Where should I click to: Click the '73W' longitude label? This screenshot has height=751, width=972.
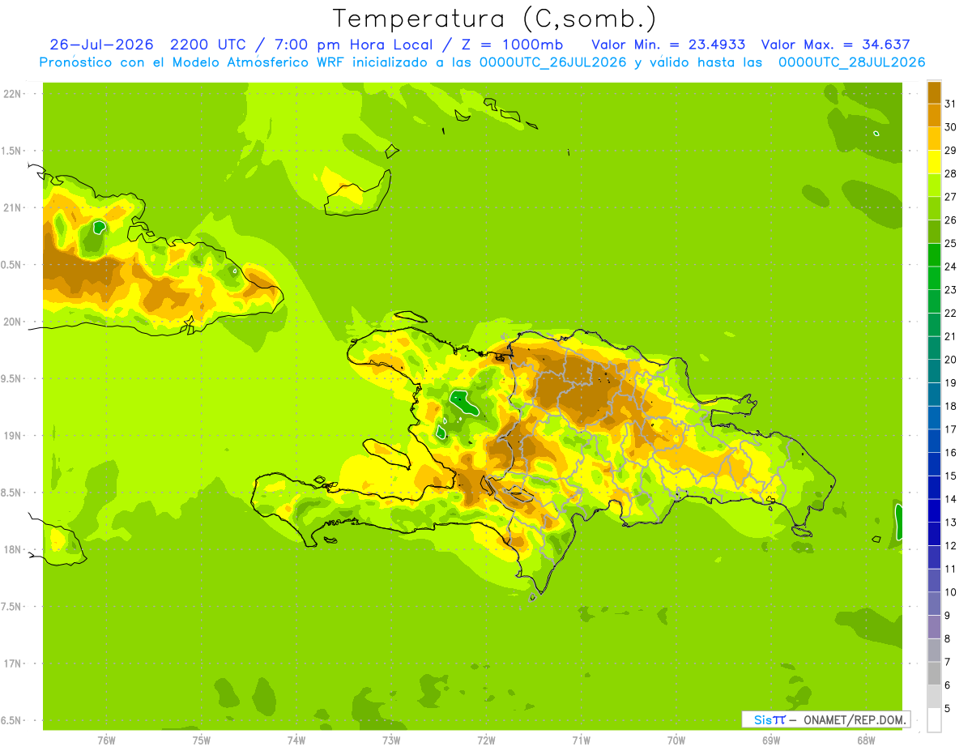(x=391, y=740)
